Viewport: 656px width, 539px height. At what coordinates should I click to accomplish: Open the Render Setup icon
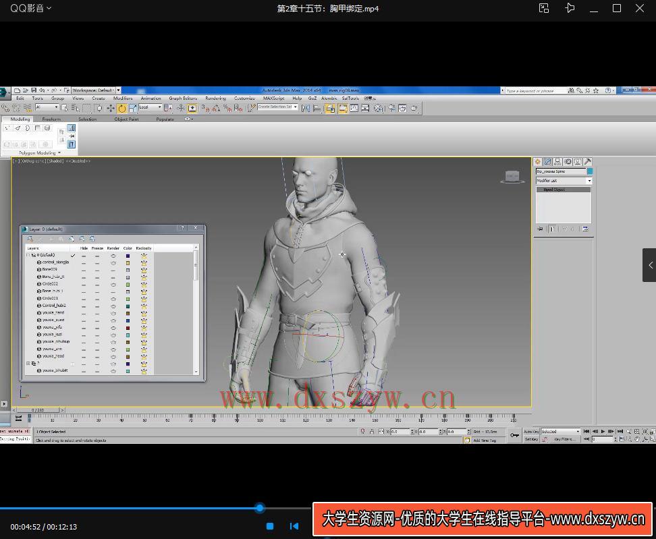coord(392,109)
